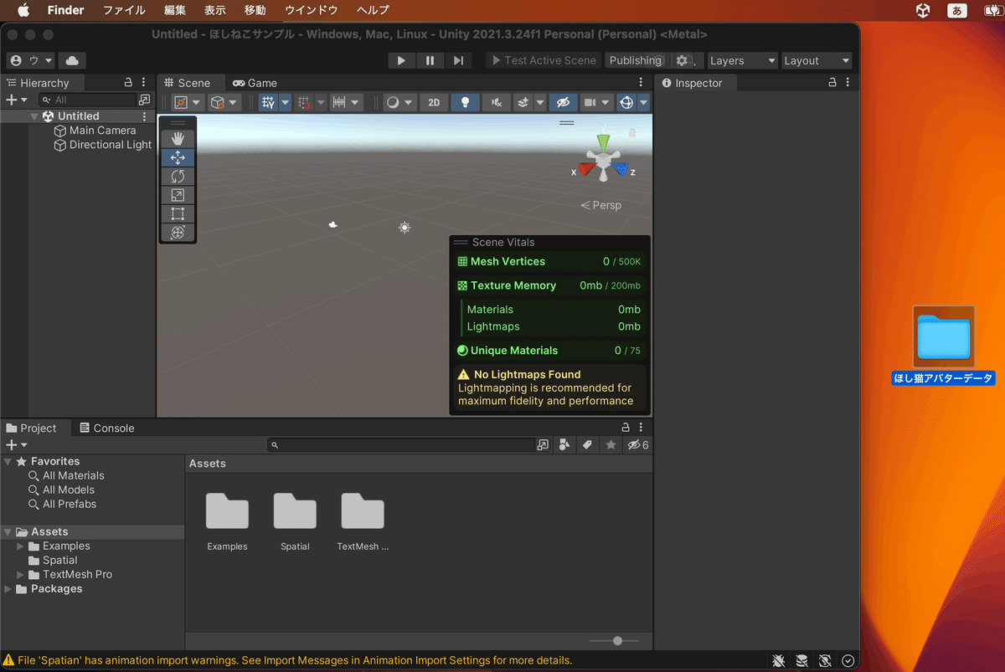The width and height of the screenshot is (1005, 672).
Task: Click Test Active Scene button
Action: (544, 60)
